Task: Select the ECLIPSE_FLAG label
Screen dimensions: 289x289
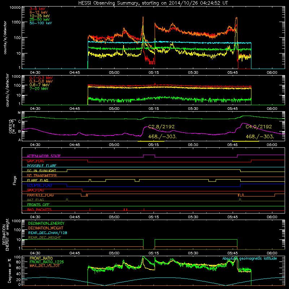Action: tap(39, 185)
